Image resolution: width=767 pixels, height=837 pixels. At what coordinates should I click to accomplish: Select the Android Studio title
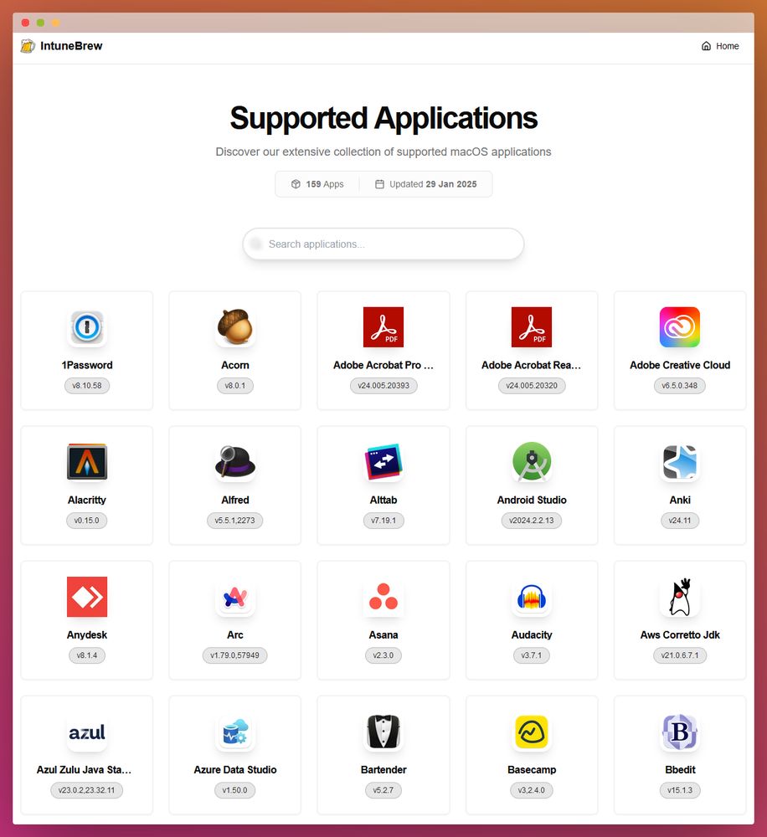(x=532, y=501)
